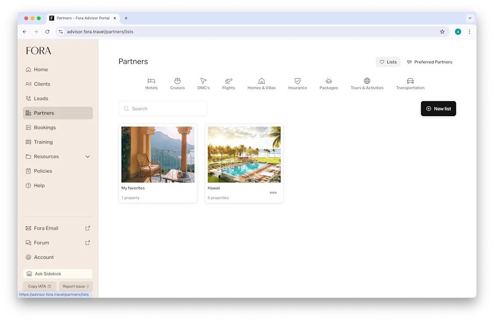This screenshot has height=321, width=494.
Task: Open Chrome profile avatar
Action: click(x=458, y=32)
